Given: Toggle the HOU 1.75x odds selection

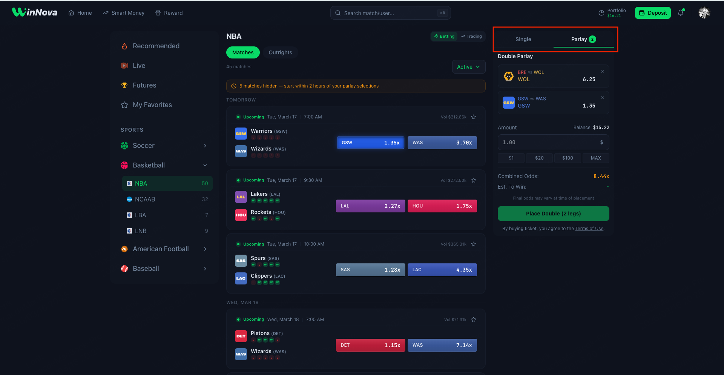Looking at the screenshot, I should click(x=442, y=206).
